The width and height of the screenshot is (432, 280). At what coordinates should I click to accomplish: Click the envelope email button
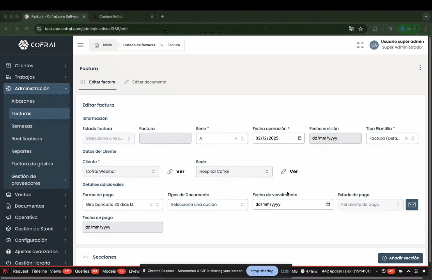click(x=412, y=205)
